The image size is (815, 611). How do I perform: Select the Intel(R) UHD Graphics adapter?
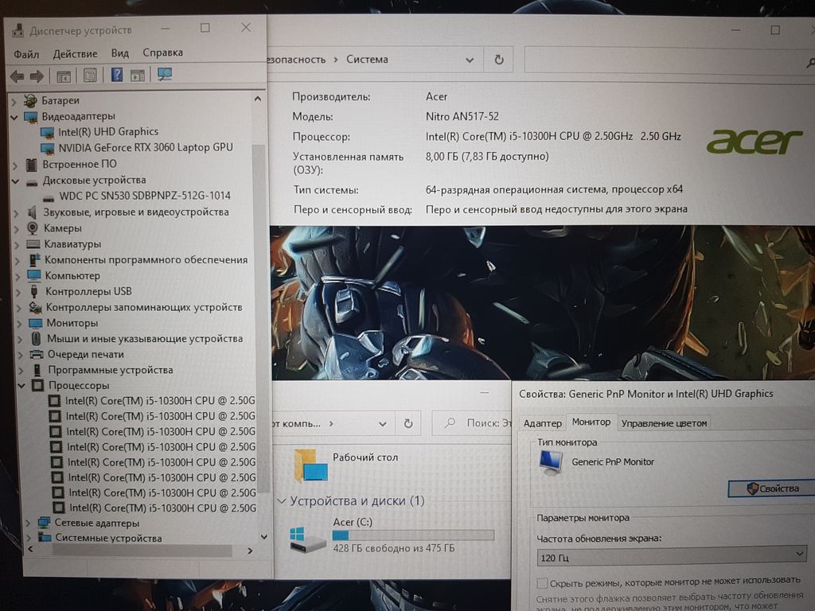click(107, 131)
